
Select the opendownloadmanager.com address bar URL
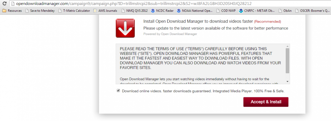(134, 4)
